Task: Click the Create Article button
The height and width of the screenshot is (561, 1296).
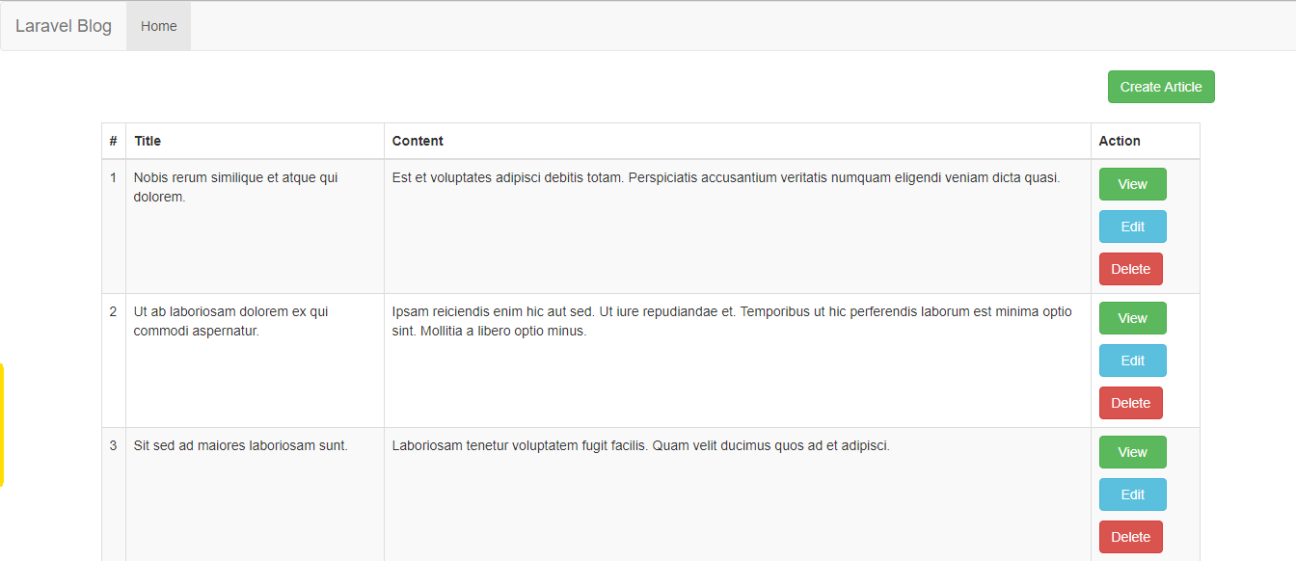Action: pos(1161,87)
